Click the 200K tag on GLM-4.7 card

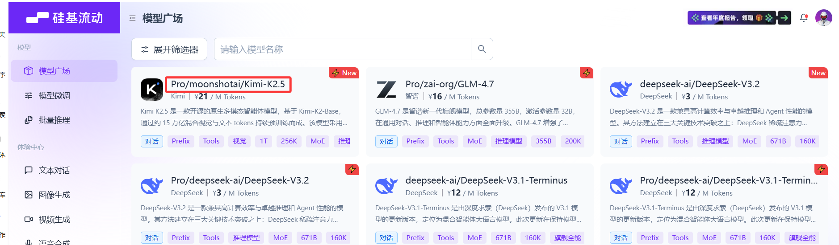tap(573, 141)
